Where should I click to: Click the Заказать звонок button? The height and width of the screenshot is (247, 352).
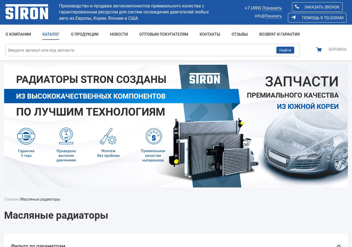(317, 7)
